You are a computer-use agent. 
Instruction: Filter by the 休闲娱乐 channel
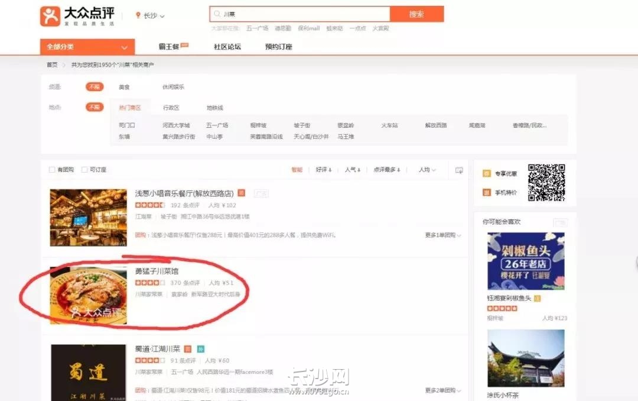(x=173, y=87)
